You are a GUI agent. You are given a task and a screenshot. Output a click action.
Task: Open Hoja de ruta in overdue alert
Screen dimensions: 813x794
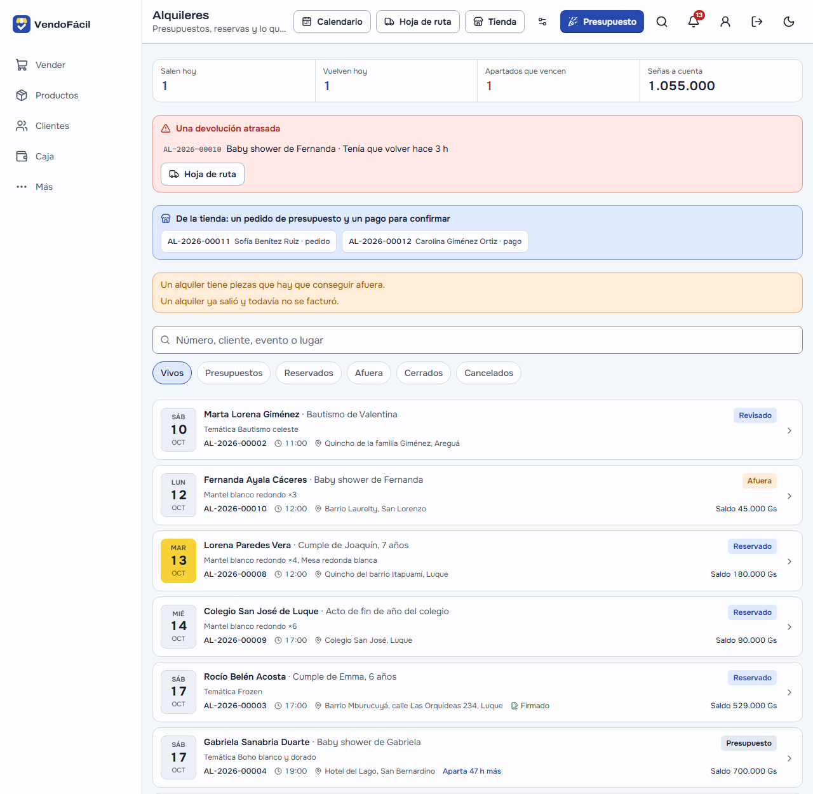point(203,174)
